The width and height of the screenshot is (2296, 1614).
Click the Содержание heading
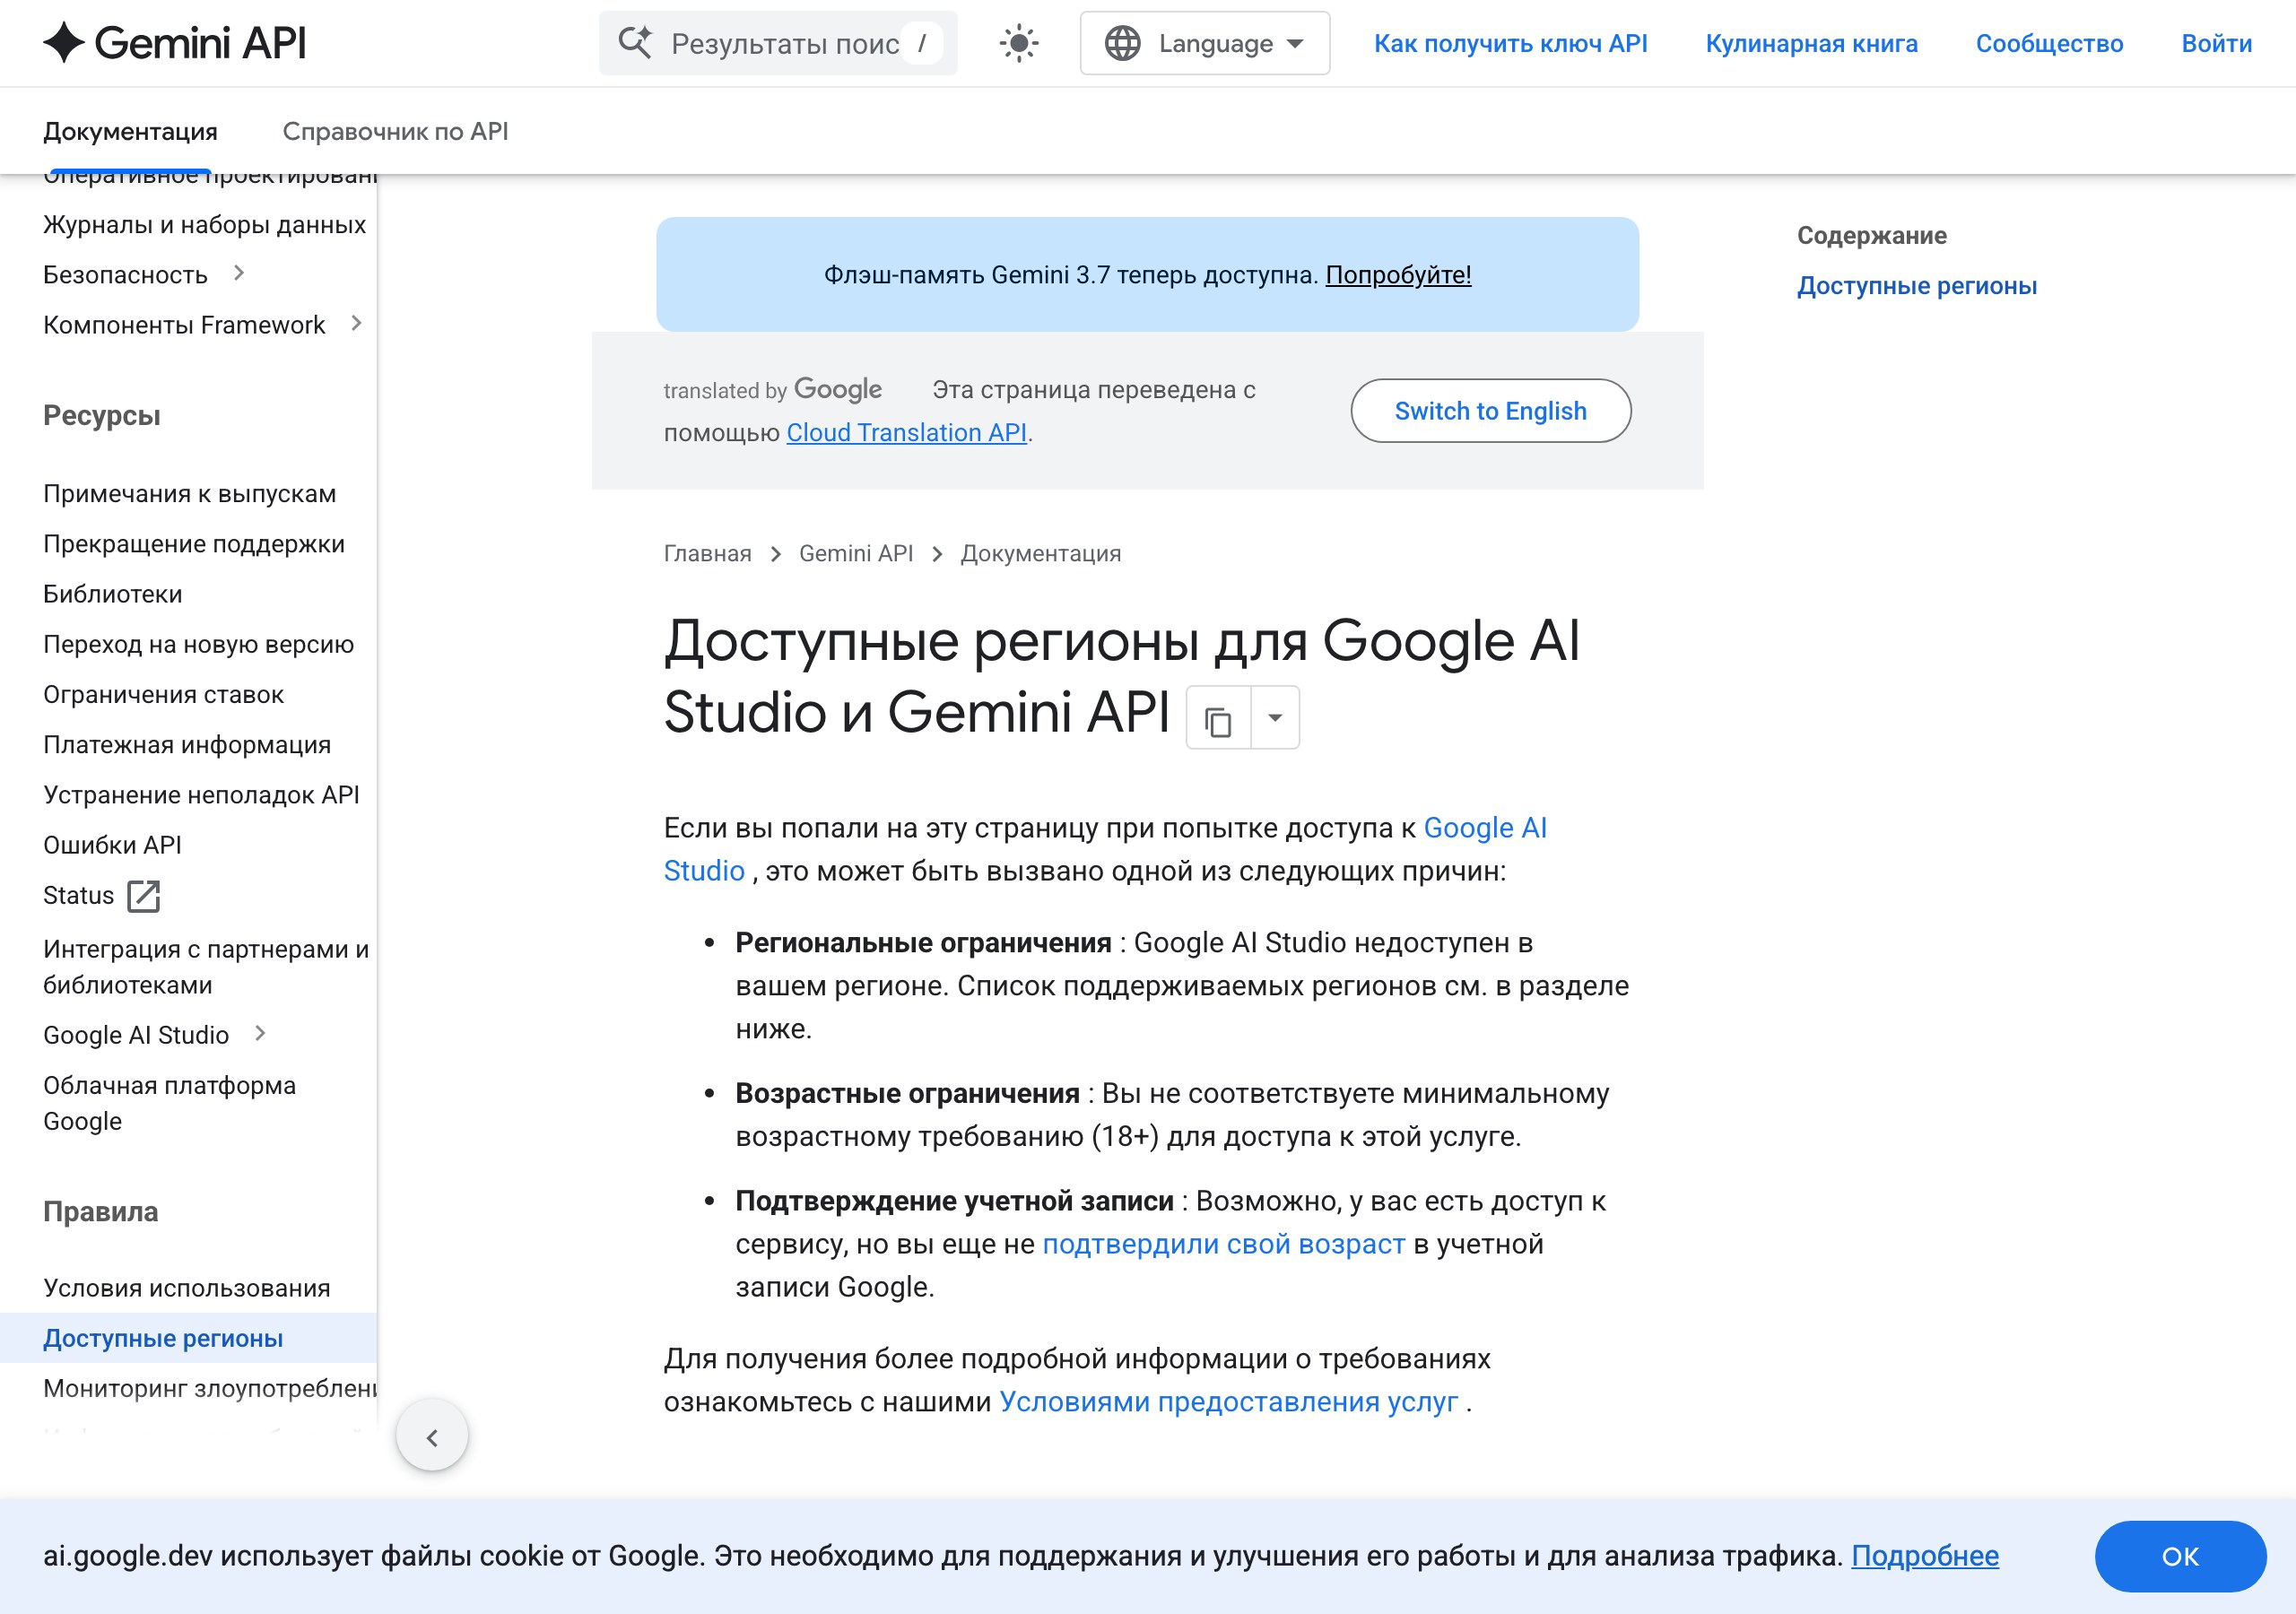(x=1871, y=236)
